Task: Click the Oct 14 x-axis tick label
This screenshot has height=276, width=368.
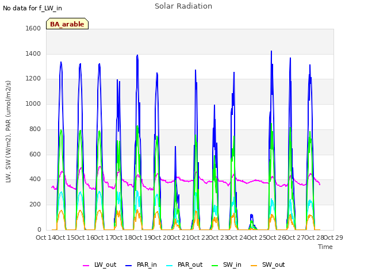Action: [45, 237]
